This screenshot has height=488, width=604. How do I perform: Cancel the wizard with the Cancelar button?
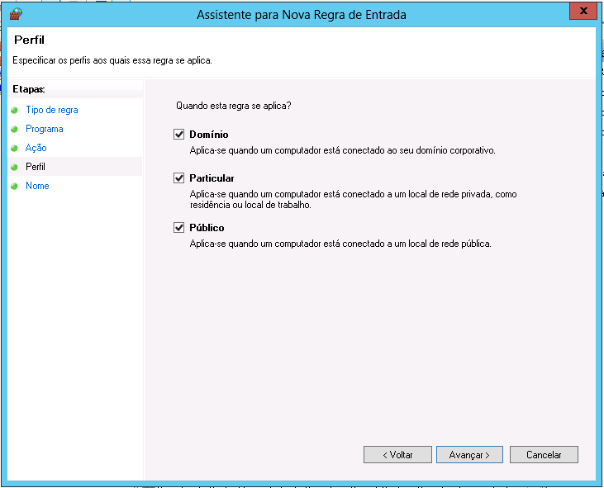click(x=544, y=455)
